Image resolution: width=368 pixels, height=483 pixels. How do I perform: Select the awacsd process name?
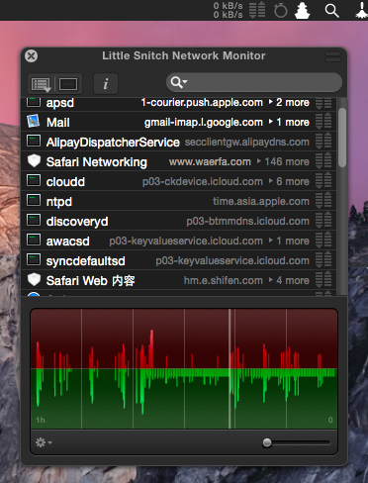point(67,241)
